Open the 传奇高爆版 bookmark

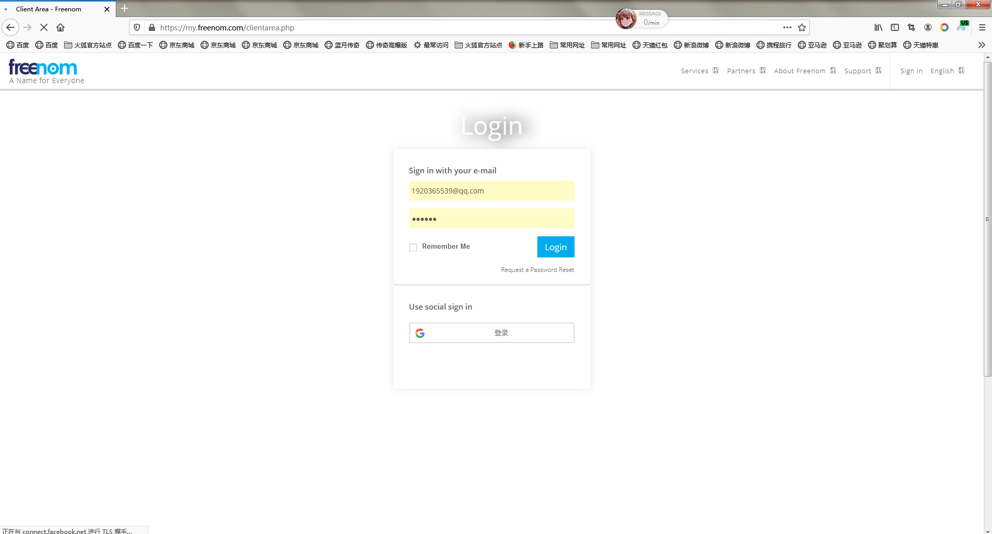(386, 45)
